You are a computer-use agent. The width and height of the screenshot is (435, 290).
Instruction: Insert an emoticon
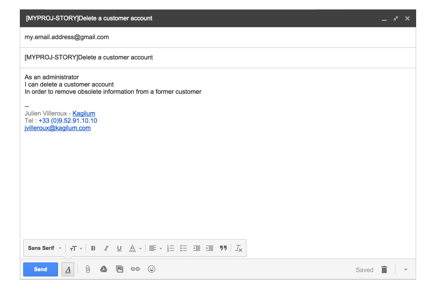[x=151, y=269]
